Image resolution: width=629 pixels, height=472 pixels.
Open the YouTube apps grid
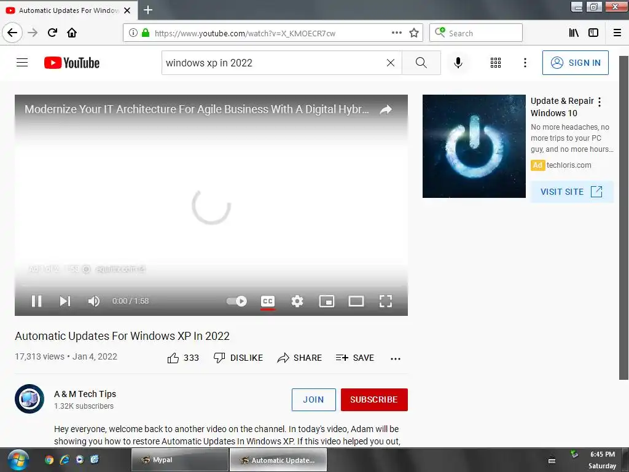coord(496,63)
